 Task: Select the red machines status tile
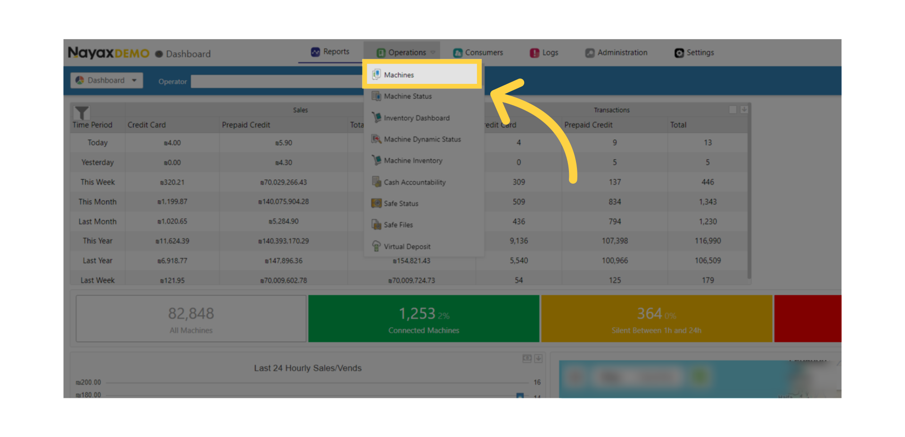click(x=807, y=319)
